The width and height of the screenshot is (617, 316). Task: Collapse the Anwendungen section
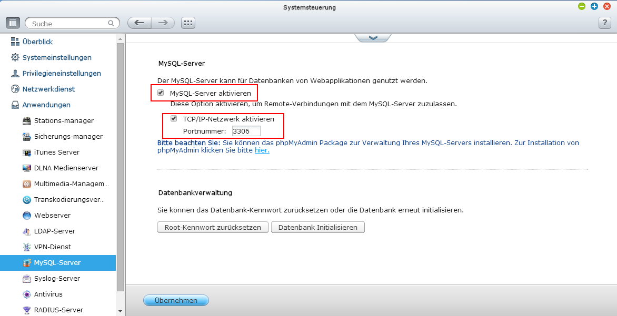tap(46, 105)
